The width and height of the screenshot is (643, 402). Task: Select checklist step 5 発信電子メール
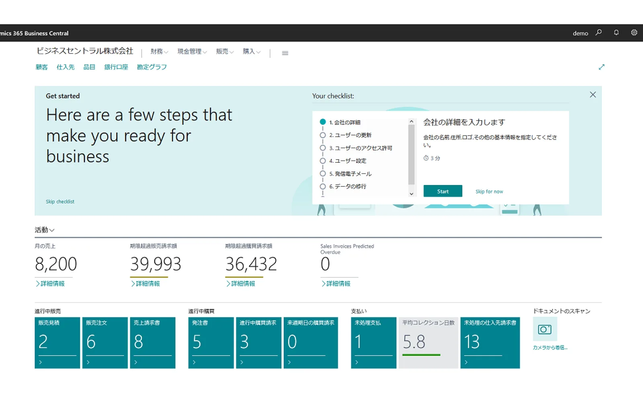point(350,174)
